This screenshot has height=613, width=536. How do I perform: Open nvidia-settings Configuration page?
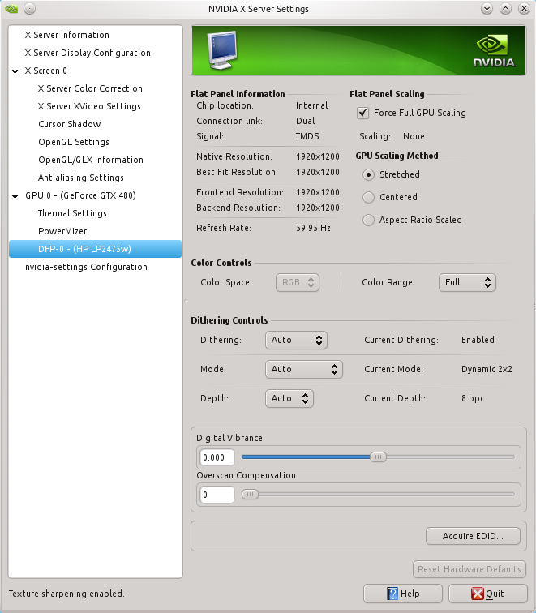click(86, 267)
